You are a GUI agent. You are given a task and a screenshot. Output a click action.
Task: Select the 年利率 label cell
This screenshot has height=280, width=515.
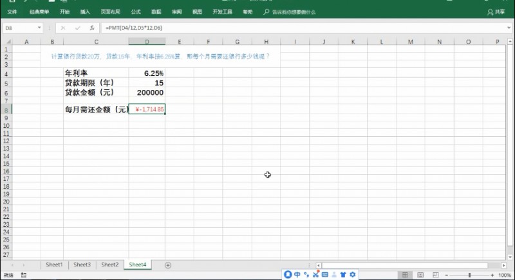point(96,73)
